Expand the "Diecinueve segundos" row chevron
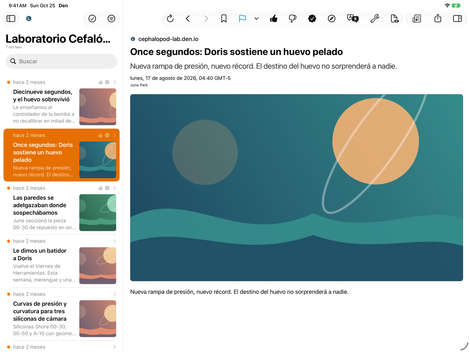 [114, 82]
